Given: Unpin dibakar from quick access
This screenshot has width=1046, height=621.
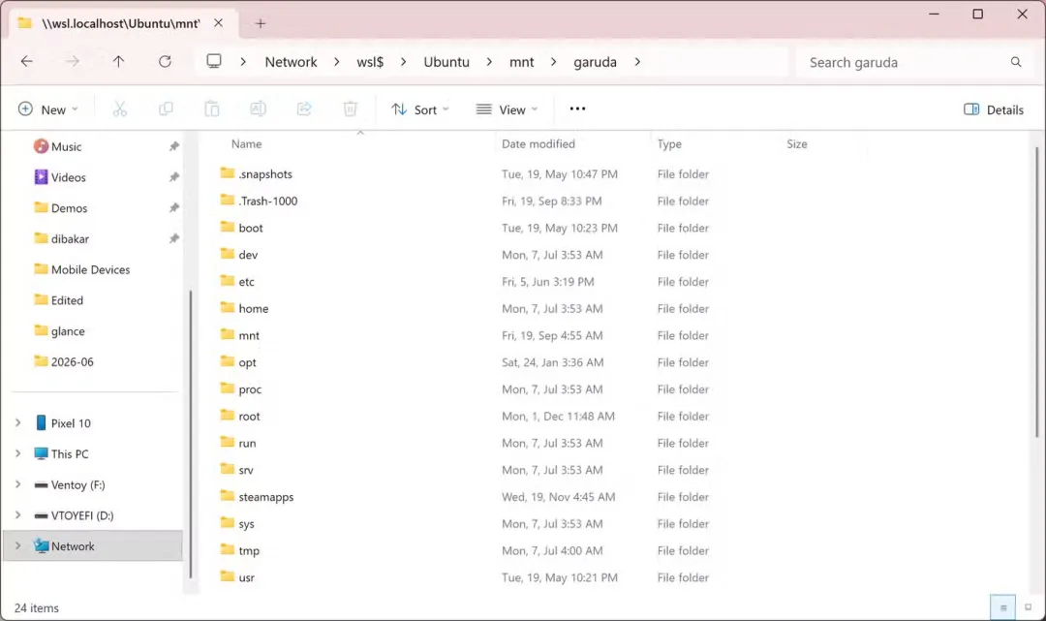Looking at the screenshot, I should [174, 238].
